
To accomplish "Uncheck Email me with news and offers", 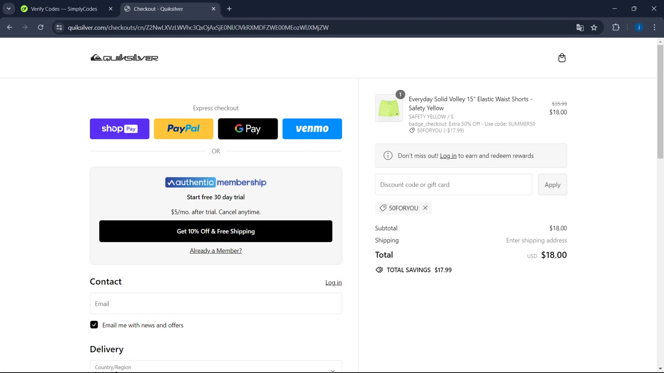I will [x=94, y=325].
